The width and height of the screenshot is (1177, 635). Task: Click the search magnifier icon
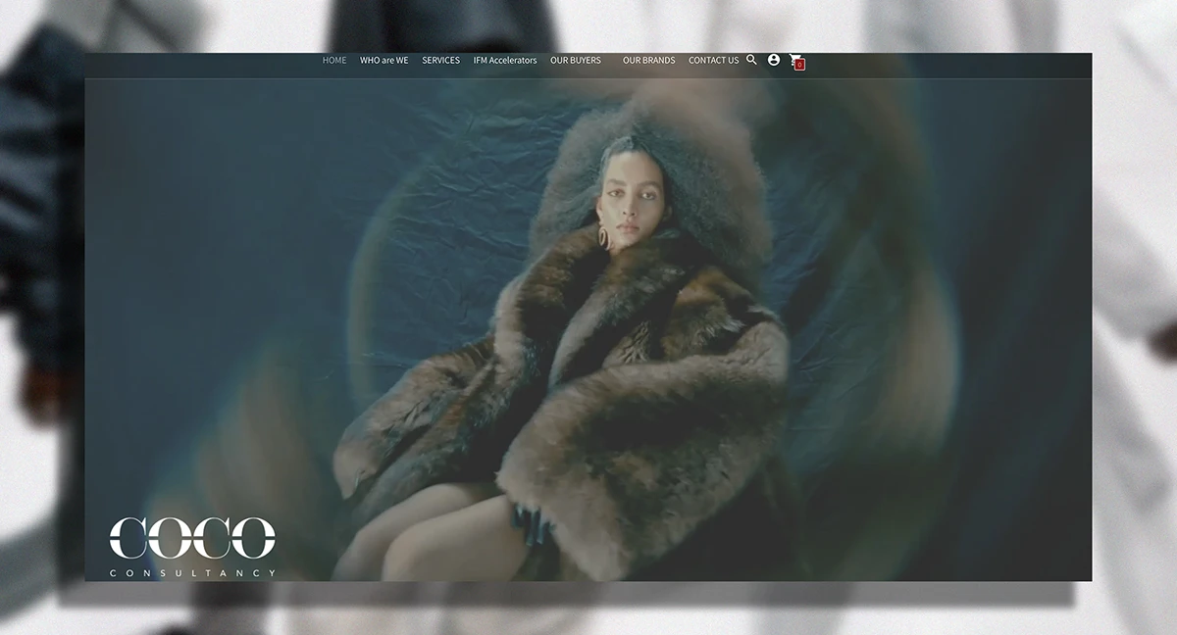click(752, 60)
